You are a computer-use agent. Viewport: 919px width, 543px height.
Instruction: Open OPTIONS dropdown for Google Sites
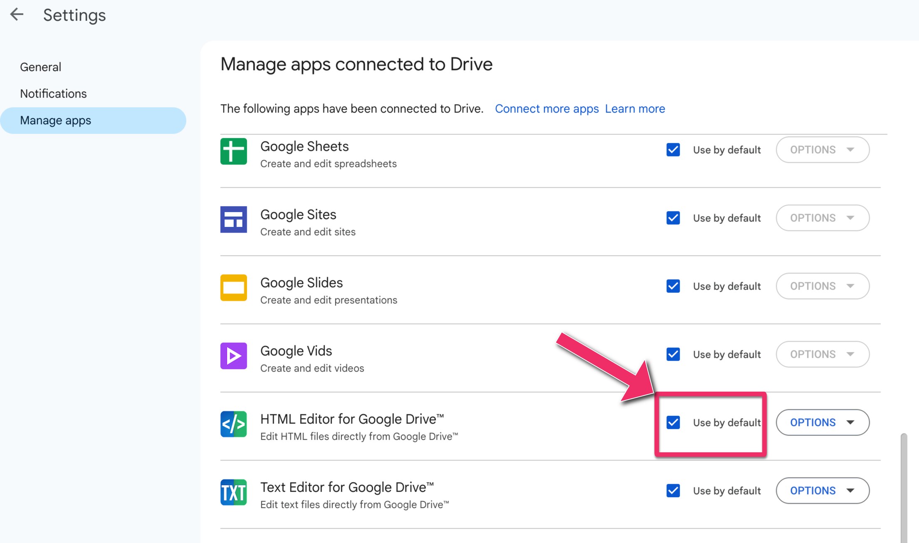[x=823, y=218]
